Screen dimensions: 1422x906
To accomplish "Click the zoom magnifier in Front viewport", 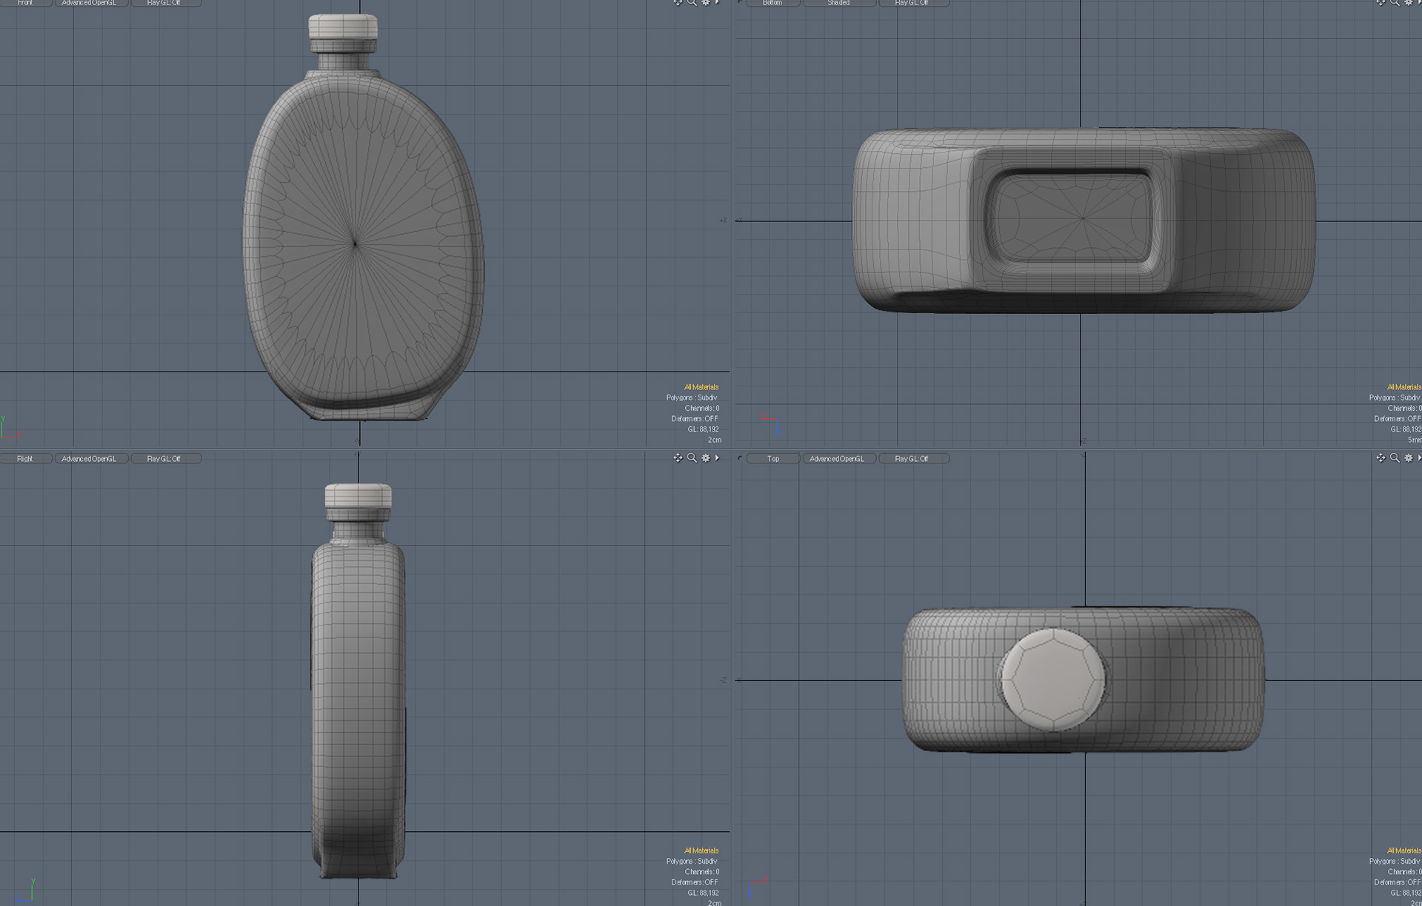I will tap(692, 2).
